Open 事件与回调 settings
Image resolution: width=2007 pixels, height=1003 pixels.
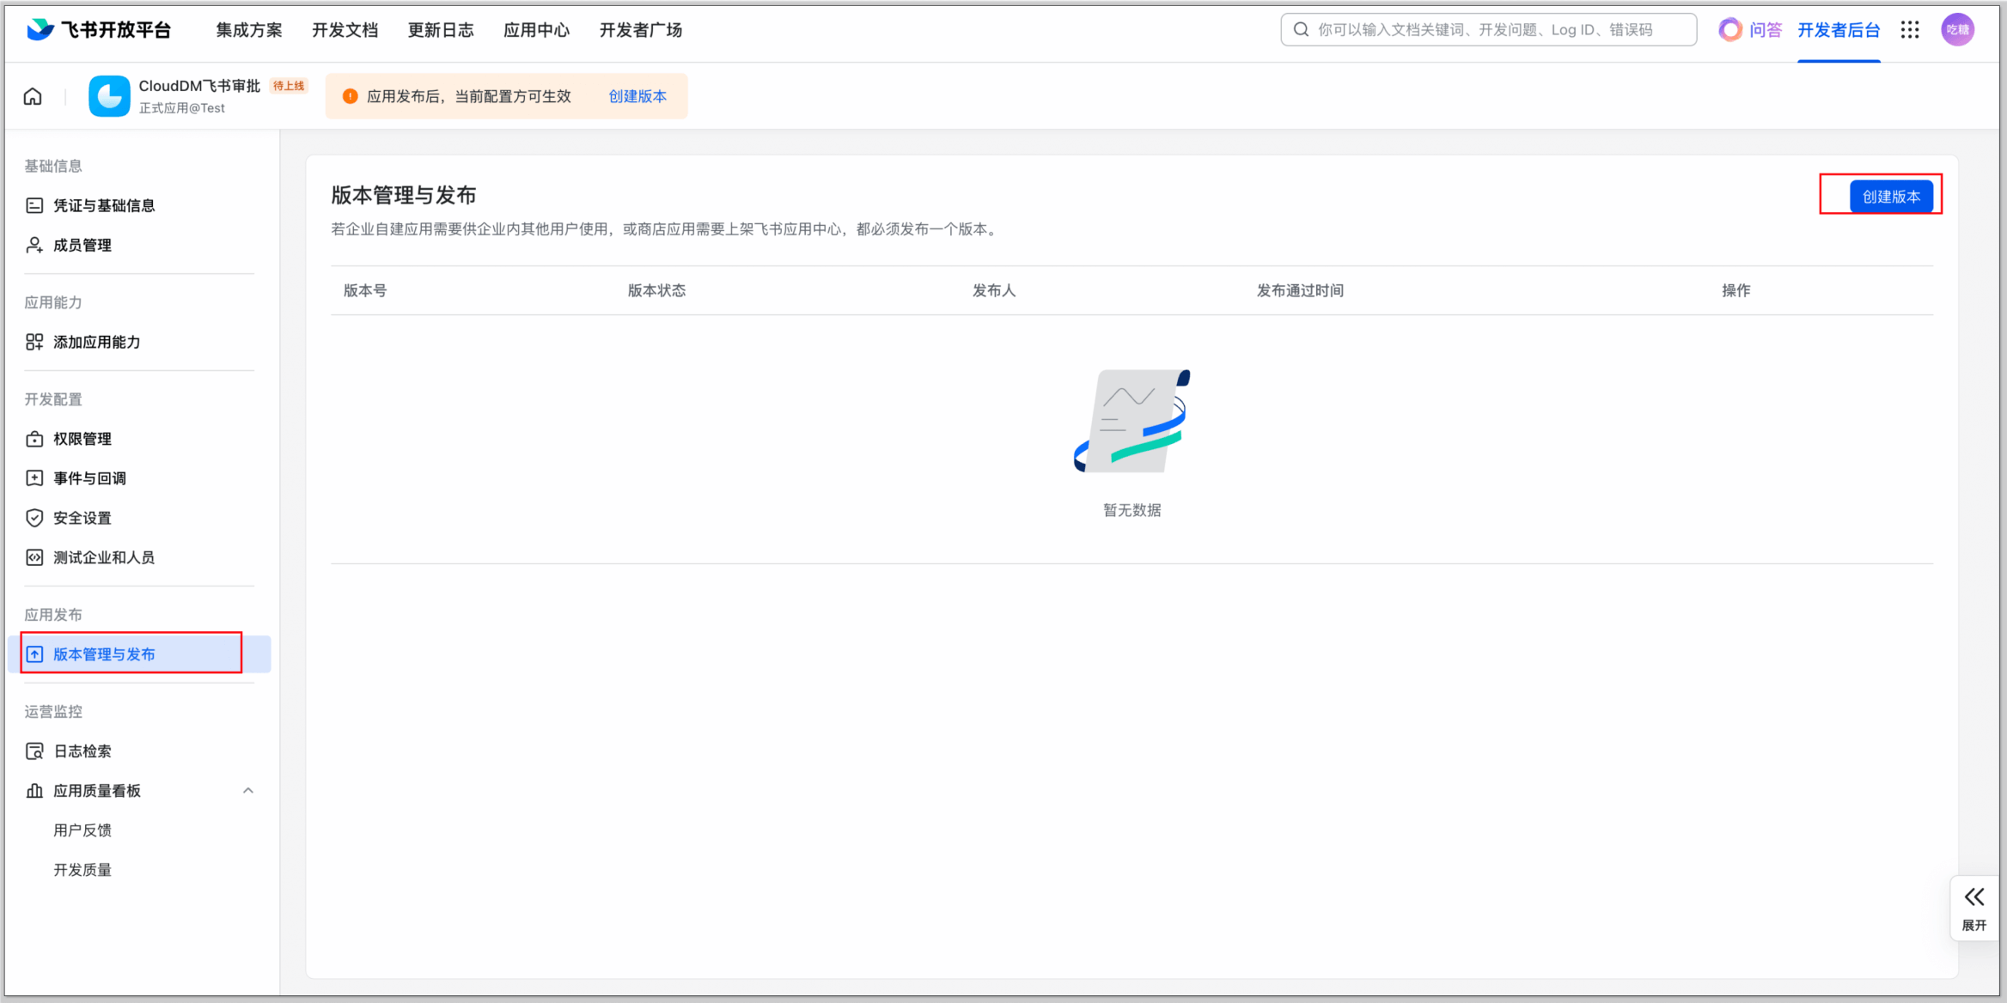[x=89, y=478]
